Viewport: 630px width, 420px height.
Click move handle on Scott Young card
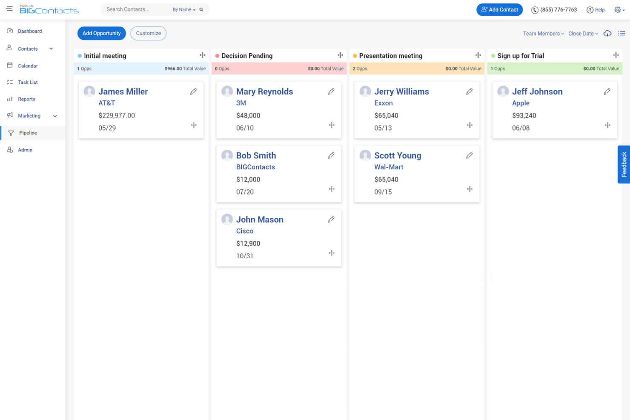[470, 189]
